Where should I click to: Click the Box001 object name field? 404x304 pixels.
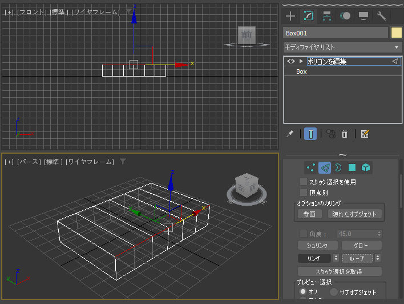(x=336, y=33)
